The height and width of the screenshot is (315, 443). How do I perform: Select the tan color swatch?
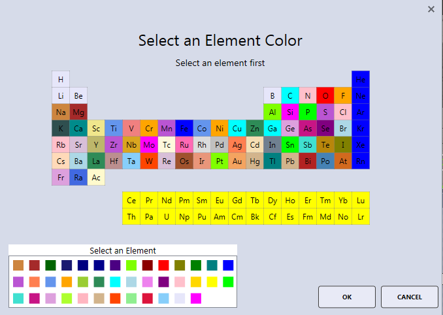(99, 299)
